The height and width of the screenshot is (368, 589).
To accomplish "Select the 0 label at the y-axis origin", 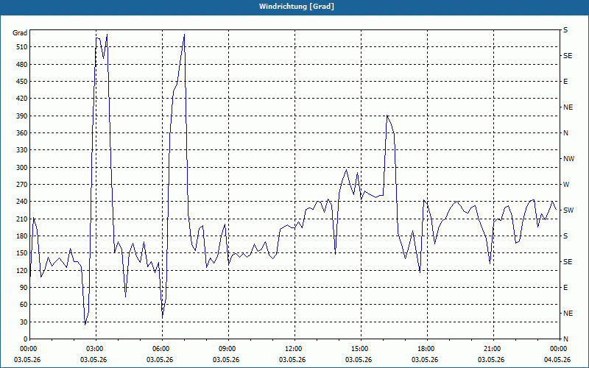I will [x=25, y=339].
